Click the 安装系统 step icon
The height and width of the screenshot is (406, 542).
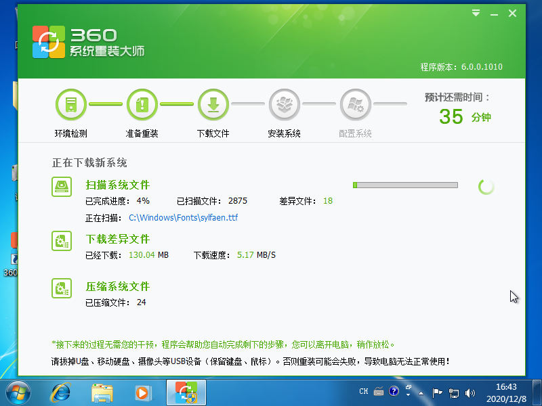[285, 104]
